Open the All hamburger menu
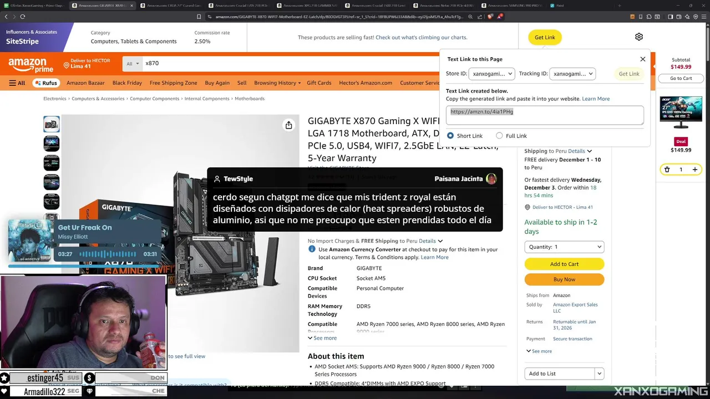Image resolution: width=710 pixels, height=399 pixels. 17,83
